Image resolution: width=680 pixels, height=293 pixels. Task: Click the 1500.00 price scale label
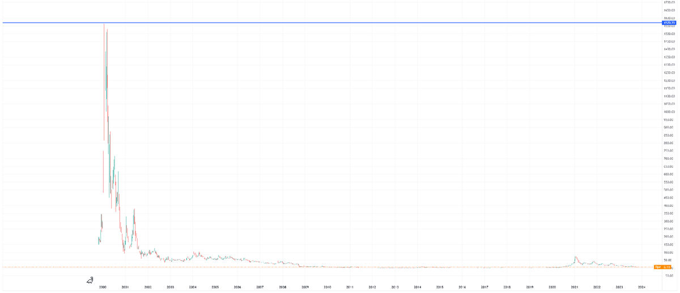[x=668, y=33]
